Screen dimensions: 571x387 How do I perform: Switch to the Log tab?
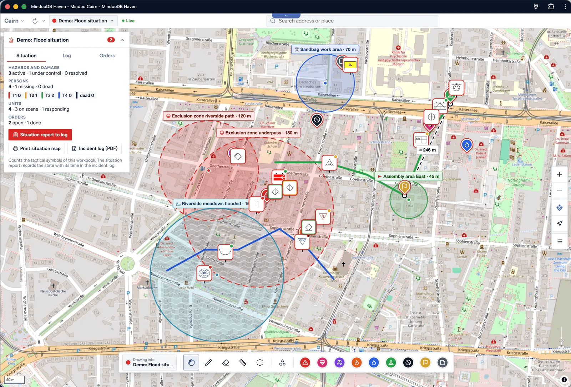tap(67, 56)
